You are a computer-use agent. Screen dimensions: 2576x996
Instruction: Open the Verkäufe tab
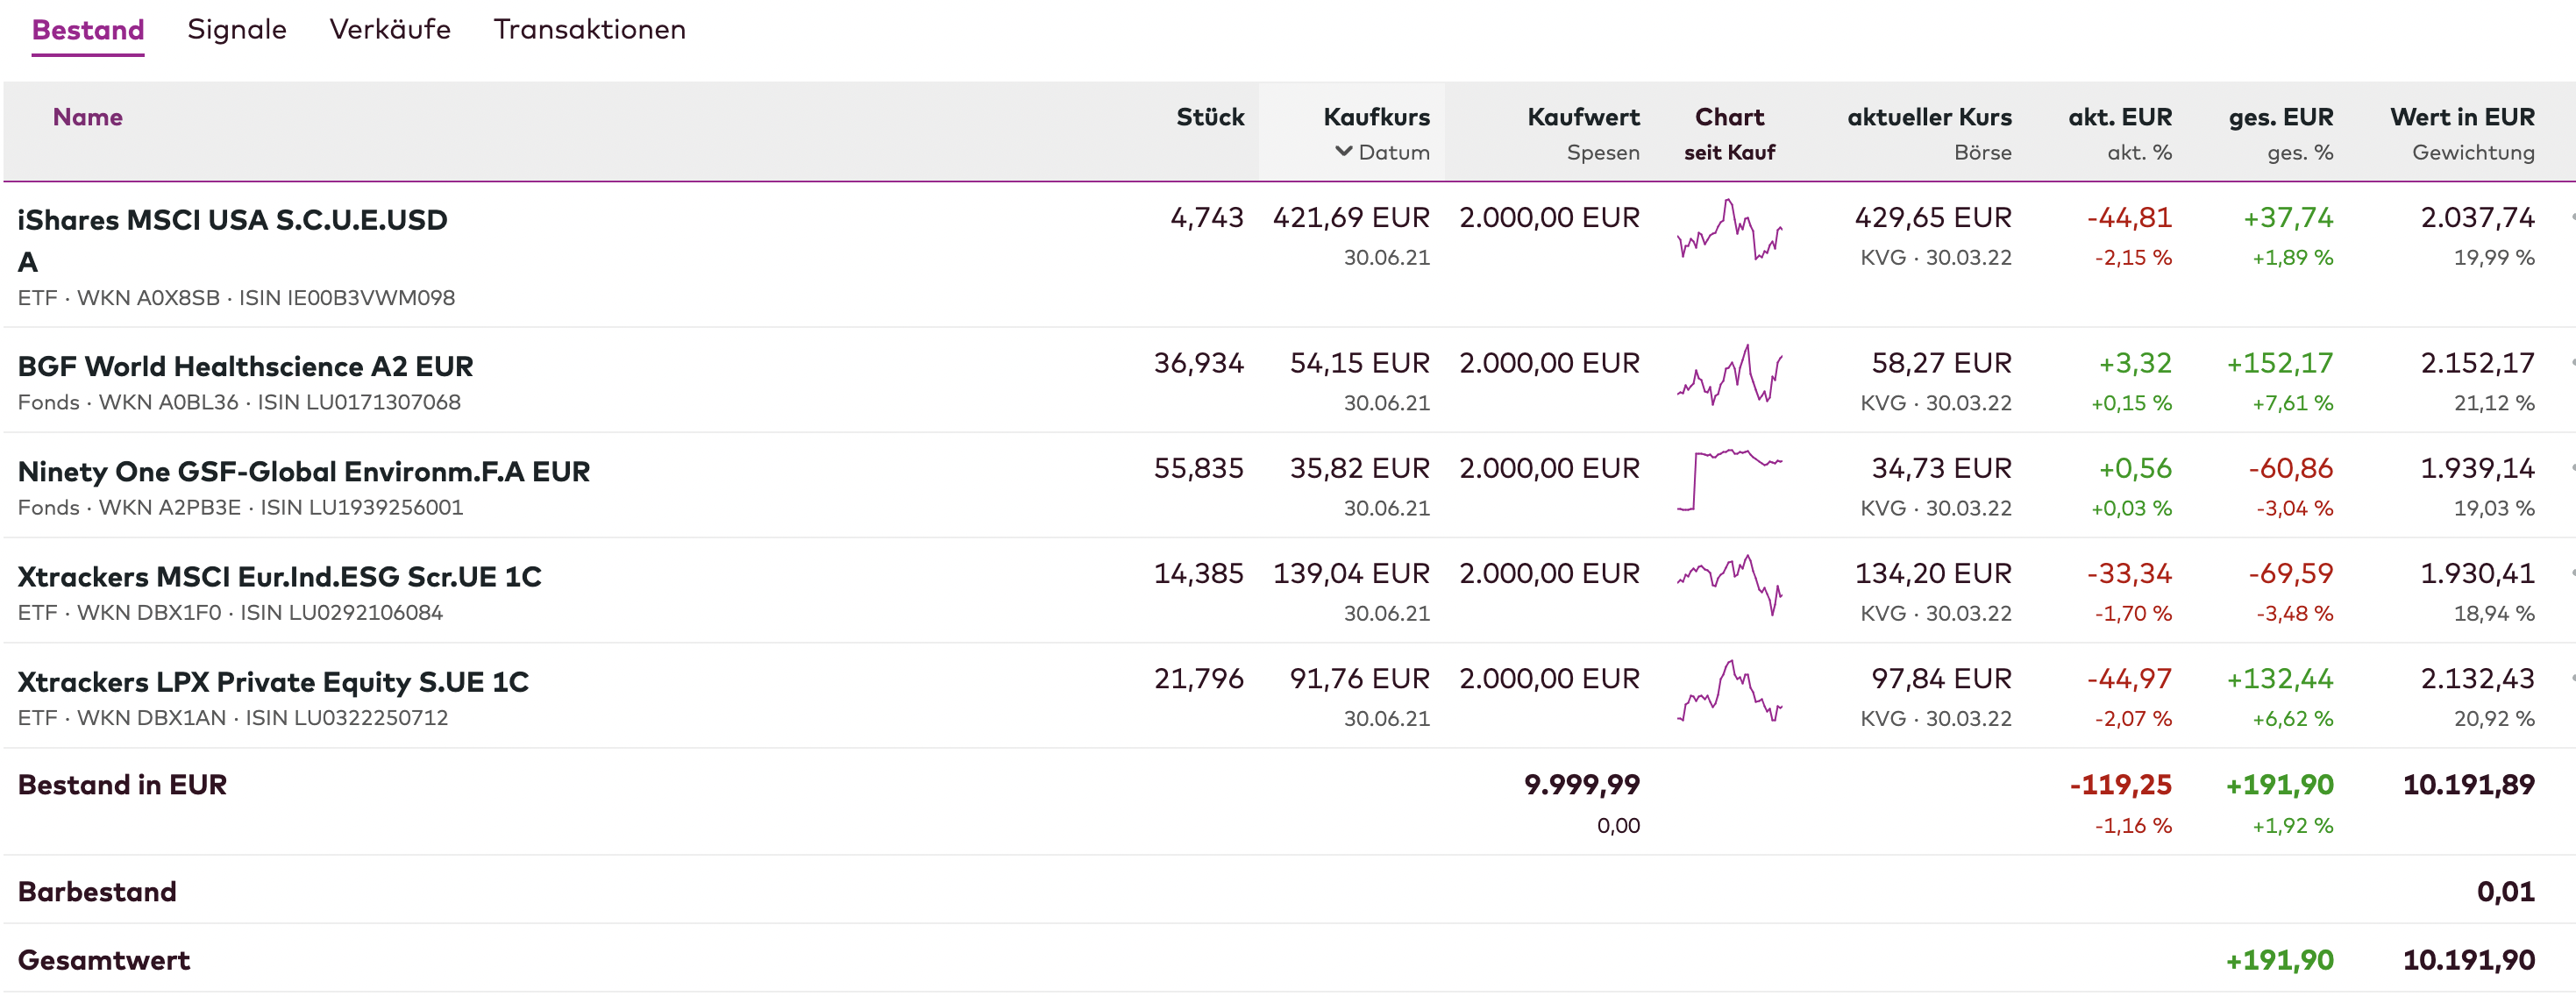pos(390,30)
